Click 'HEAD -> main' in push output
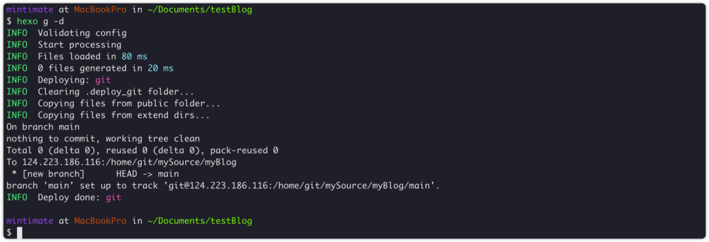The width and height of the screenshot is (709, 242). pyautogui.click(x=148, y=174)
